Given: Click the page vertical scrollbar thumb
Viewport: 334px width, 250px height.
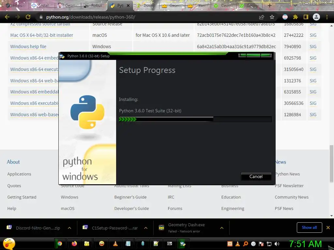Looking at the screenshot, I should coord(331,164).
